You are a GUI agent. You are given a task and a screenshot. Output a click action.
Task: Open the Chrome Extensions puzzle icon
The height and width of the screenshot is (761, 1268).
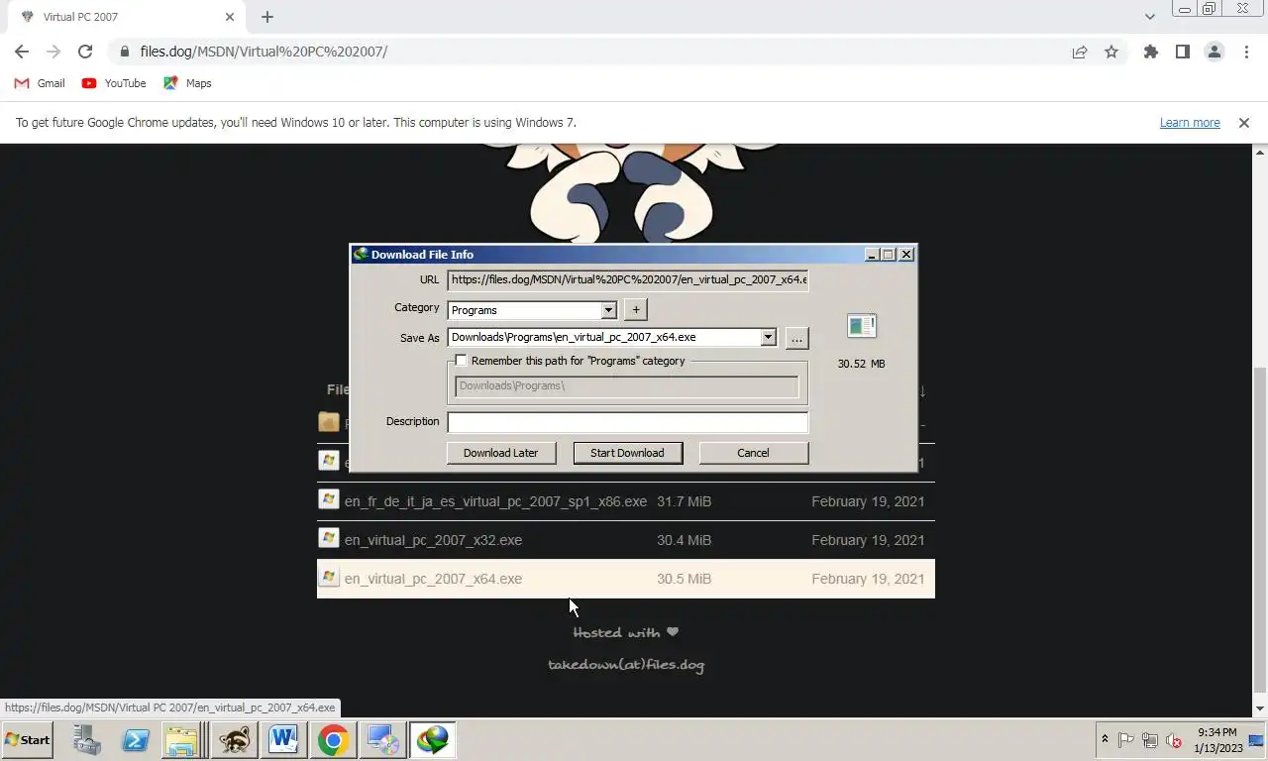tap(1150, 52)
